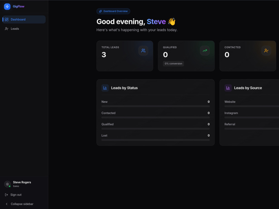The image size is (279, 209).
Task: Click the Total Leads people icon
Action: click(143, 51)
